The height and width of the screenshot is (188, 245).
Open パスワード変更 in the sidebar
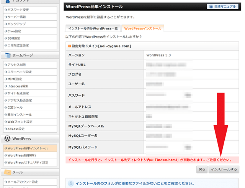pyautogui.click(x=30, y=10)
